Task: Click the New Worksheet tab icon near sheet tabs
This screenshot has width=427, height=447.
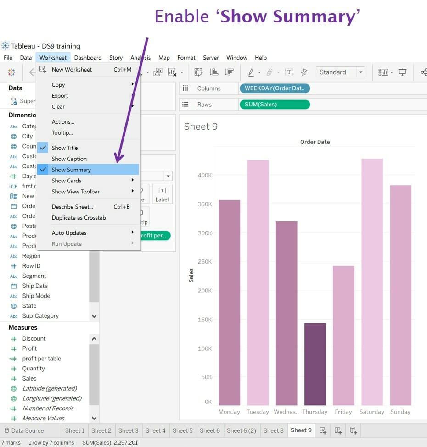Action: (x=323, y=430)
